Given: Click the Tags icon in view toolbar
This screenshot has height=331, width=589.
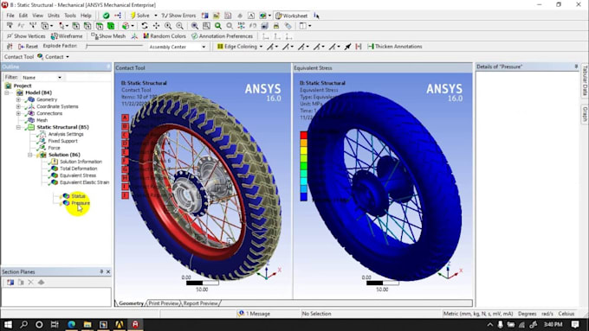Looking at the screenshot, I should [x=288, y=26].
